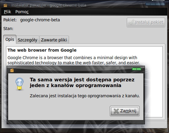Select the Opis tab
The width and height of the screenshot is (169, 133).
click(10, 39)
